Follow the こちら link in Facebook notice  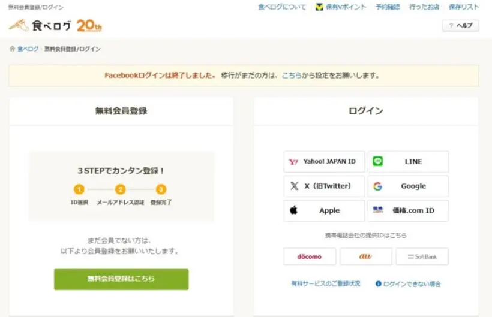click(292, 75)
